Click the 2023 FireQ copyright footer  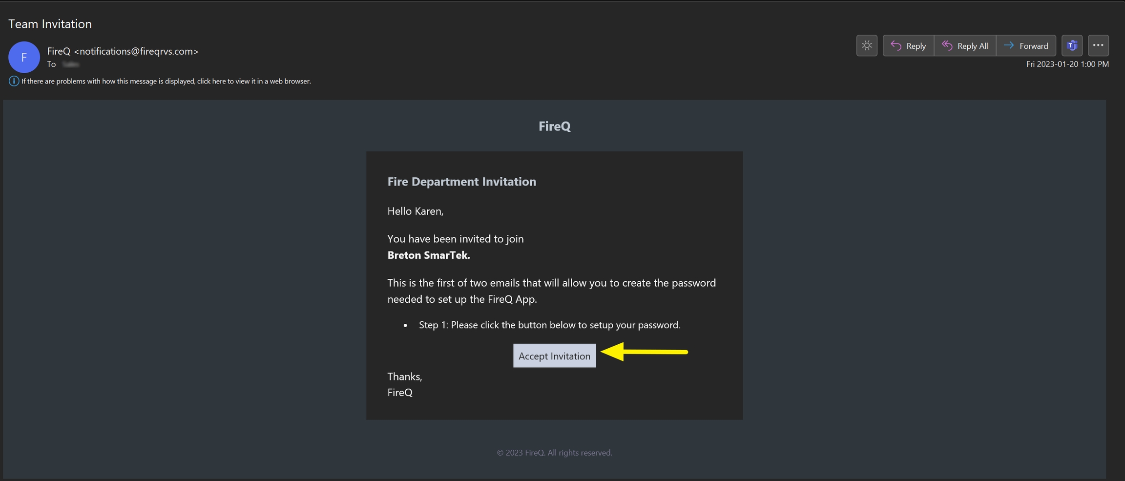[554, 453]
